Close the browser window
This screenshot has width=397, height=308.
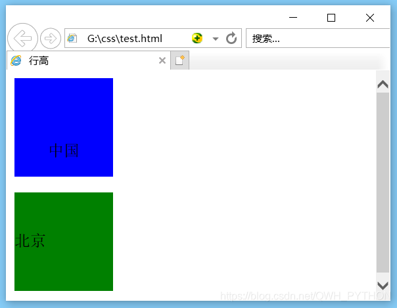click(x=370, y=18)
